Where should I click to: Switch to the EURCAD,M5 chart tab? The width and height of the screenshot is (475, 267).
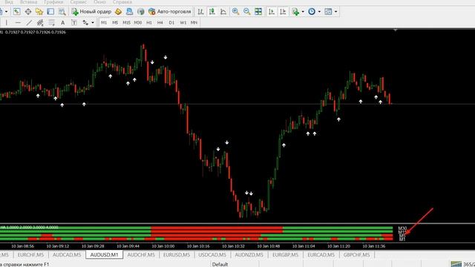point(321,255)
